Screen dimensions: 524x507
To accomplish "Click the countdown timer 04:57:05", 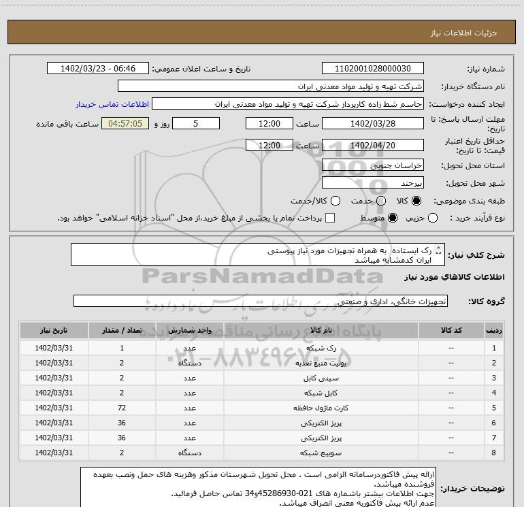I will point(125,124).
